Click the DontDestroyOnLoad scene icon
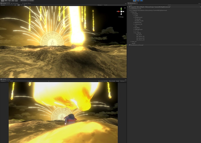 pyautogui.click(x=130, y=45)
